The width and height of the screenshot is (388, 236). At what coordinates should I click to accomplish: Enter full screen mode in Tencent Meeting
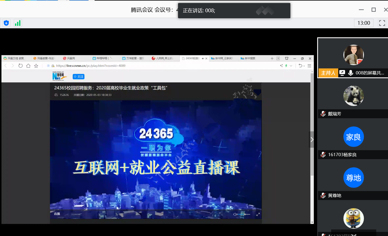click(x=382, y=23)
